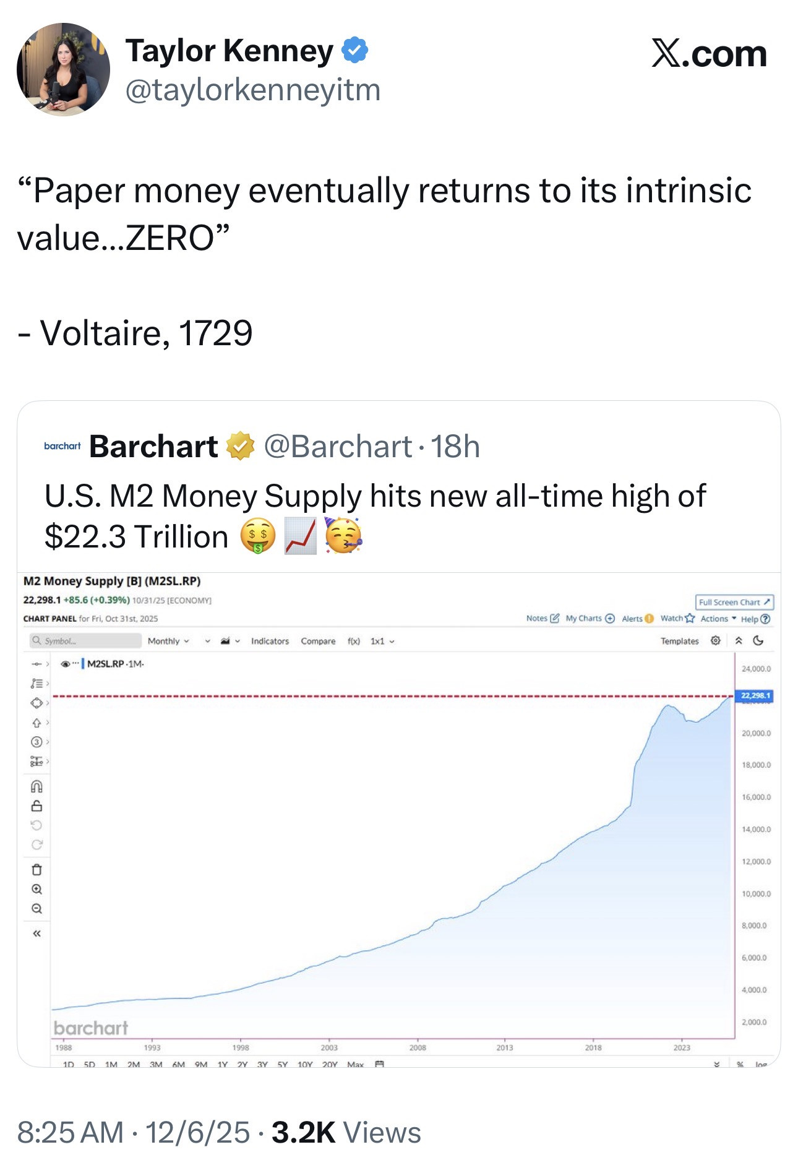Open the Compare menu

coord(318,642)
